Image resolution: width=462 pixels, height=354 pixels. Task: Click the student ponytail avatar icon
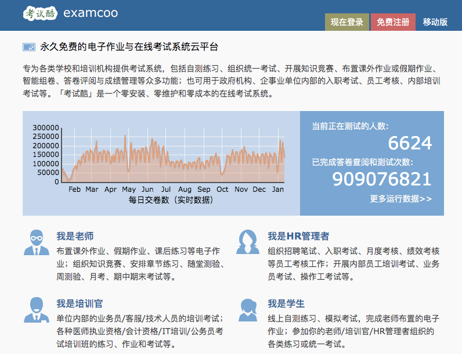point(248,310)
